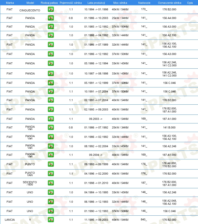Click the production dates 11.1995 -> 09.2003
The image size is (198, 224).
click(96, 220)
